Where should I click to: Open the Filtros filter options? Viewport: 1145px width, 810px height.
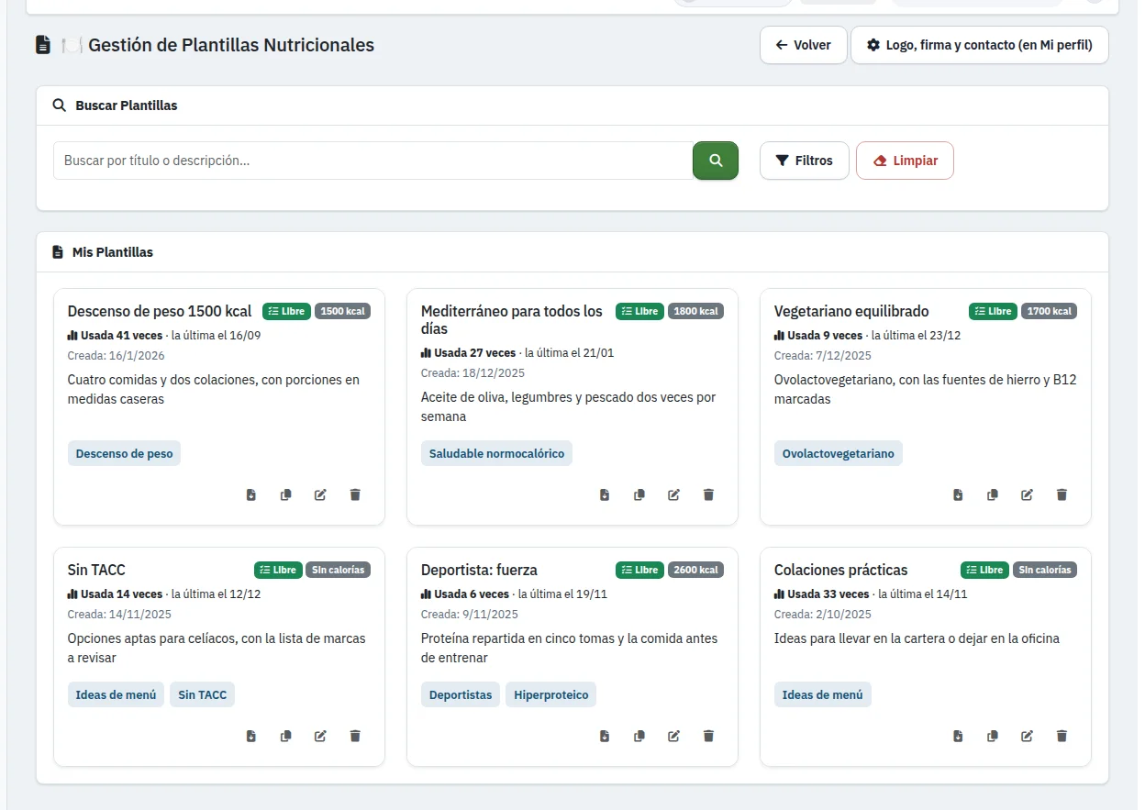[805, 161]
